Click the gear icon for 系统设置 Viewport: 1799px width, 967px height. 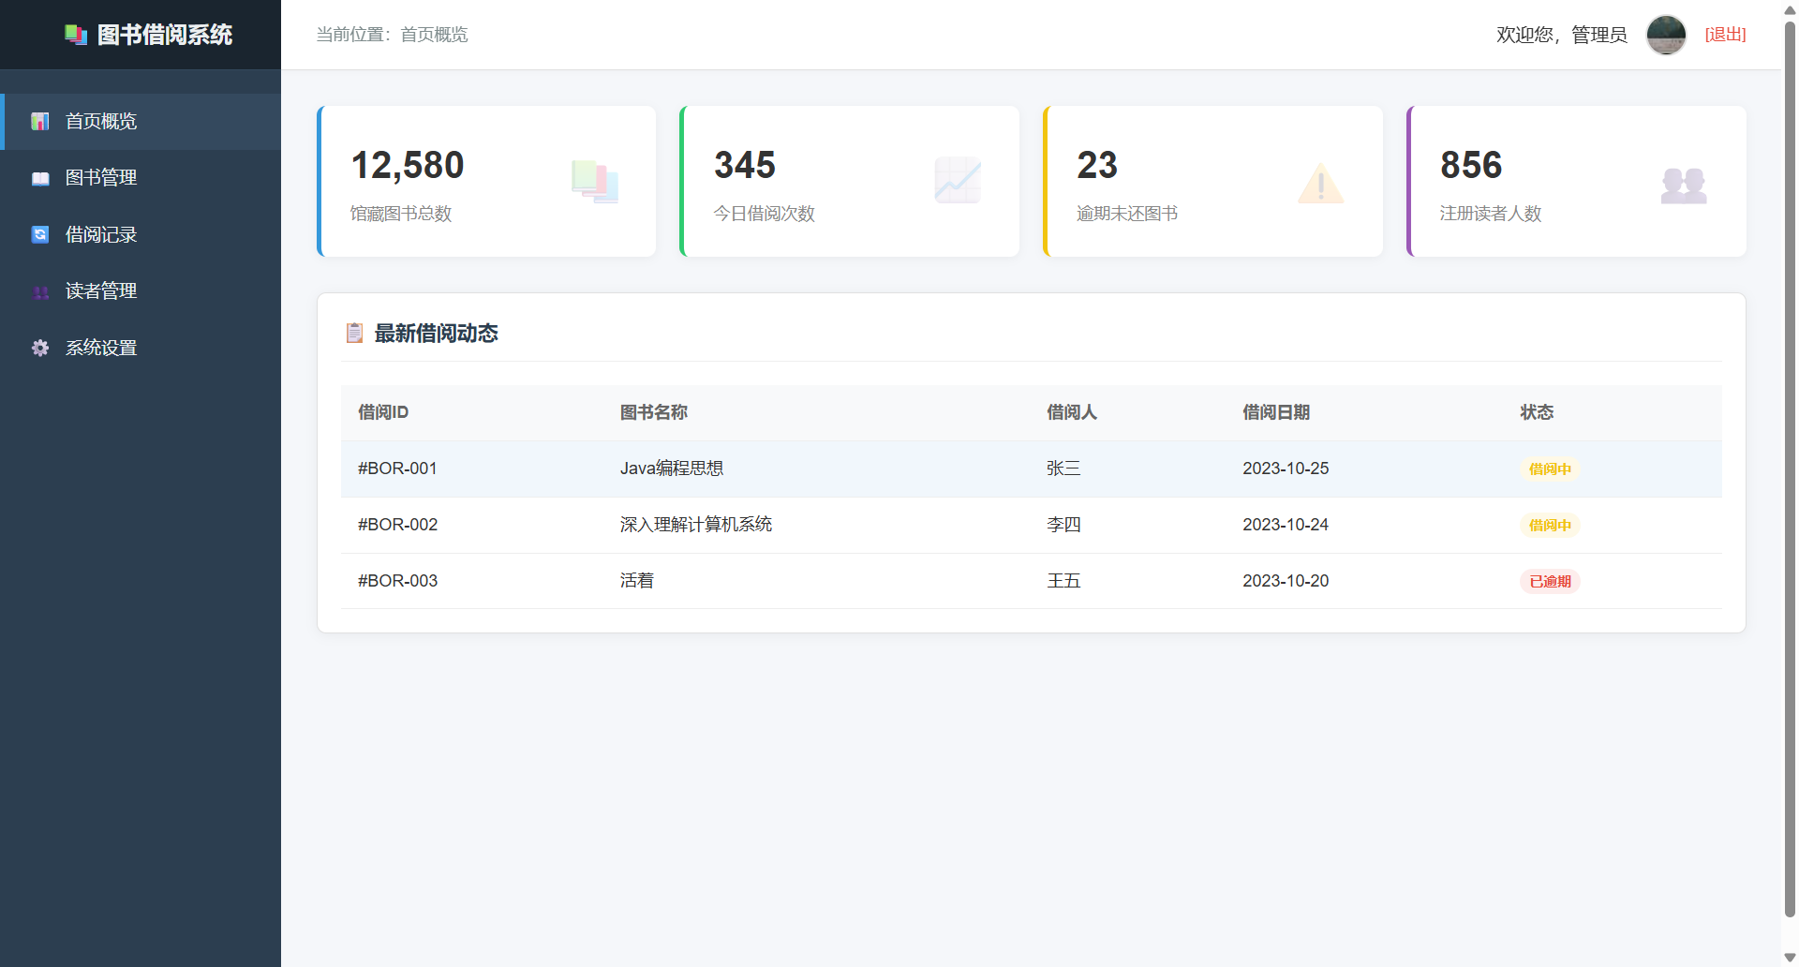(40, 348)
